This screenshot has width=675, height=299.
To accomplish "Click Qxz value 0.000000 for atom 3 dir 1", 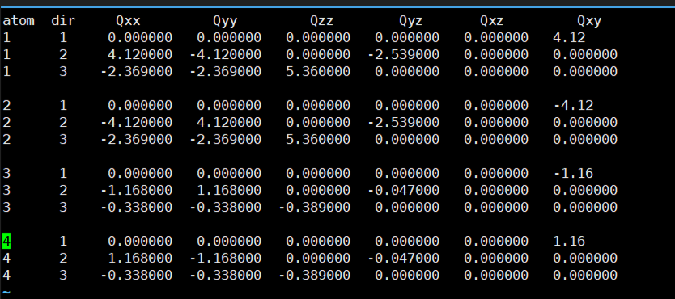I will (x=496, y=173).
